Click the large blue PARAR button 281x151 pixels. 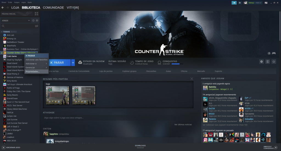click(60, 63)
